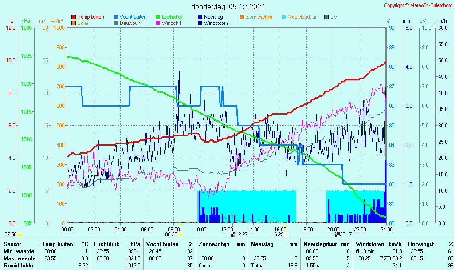Viewport: 455px width, 270px height.
Task: Click the Zonneschijn legend label
Action: click(x=259, y=17)
